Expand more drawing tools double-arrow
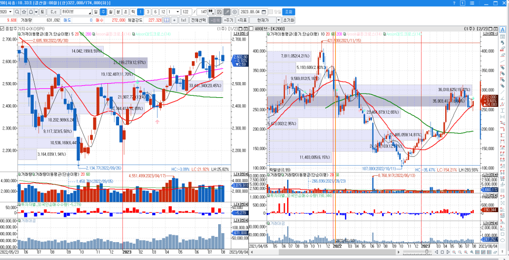Viewport: 509px width, 260px height. (502, 251)
